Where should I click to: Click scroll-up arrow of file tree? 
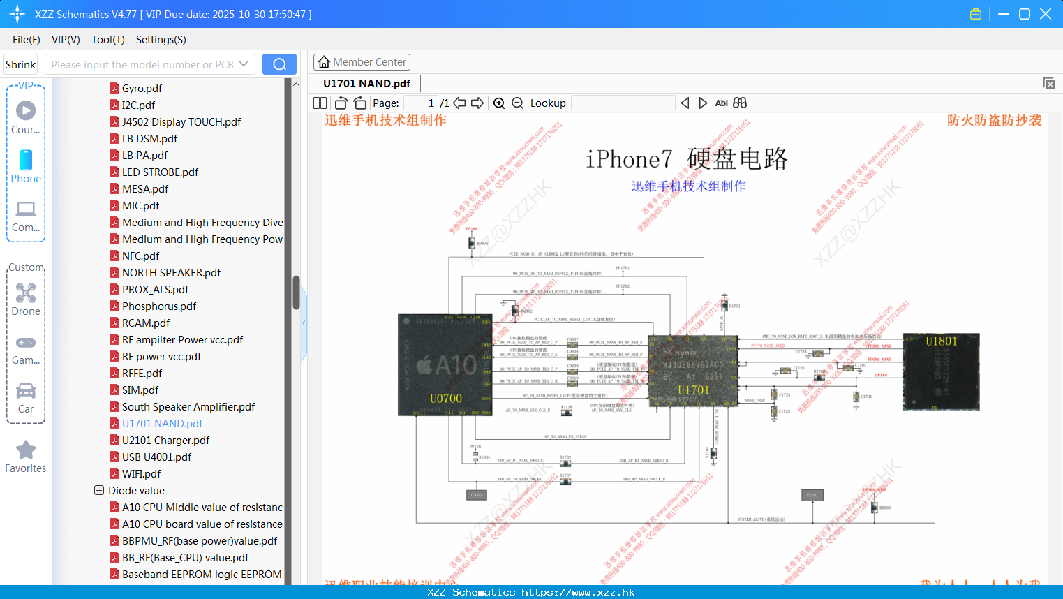pyautogui.click(x=296, y=84)
